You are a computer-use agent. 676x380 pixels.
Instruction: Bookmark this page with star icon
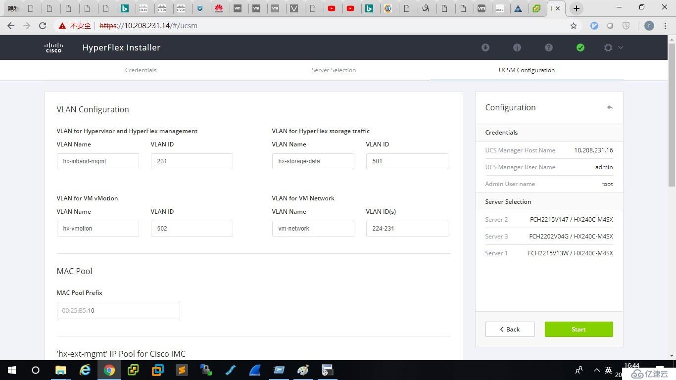tap(574, 26)
